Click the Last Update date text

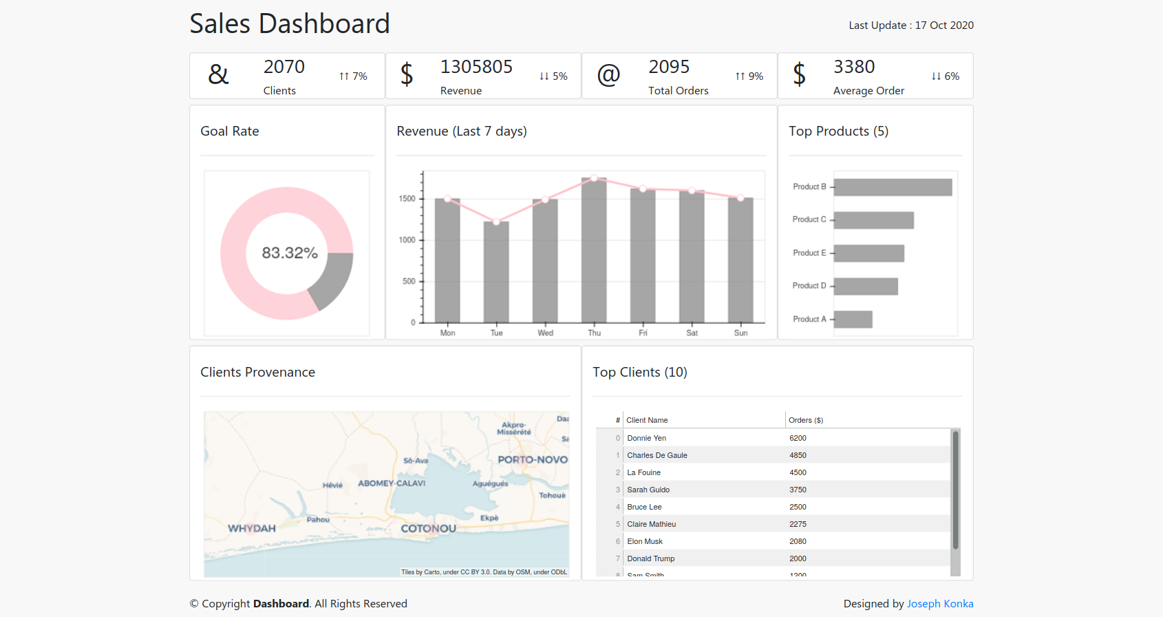click(x=911, y=25)
